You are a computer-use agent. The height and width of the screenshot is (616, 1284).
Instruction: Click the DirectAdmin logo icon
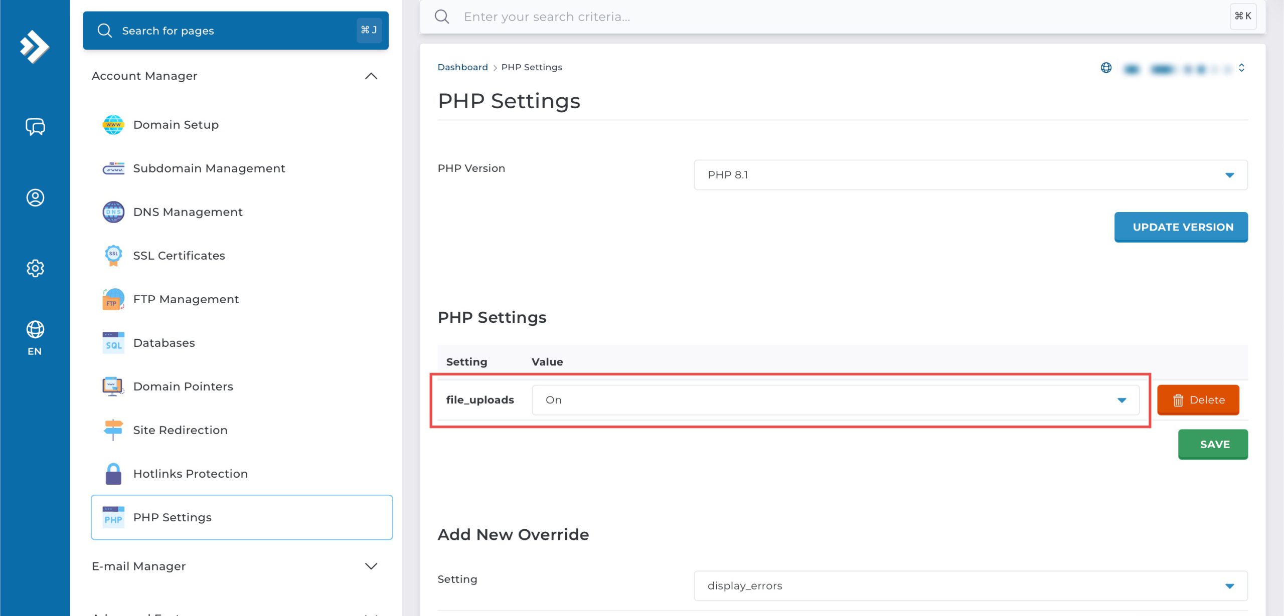click(x=34, y=47)
